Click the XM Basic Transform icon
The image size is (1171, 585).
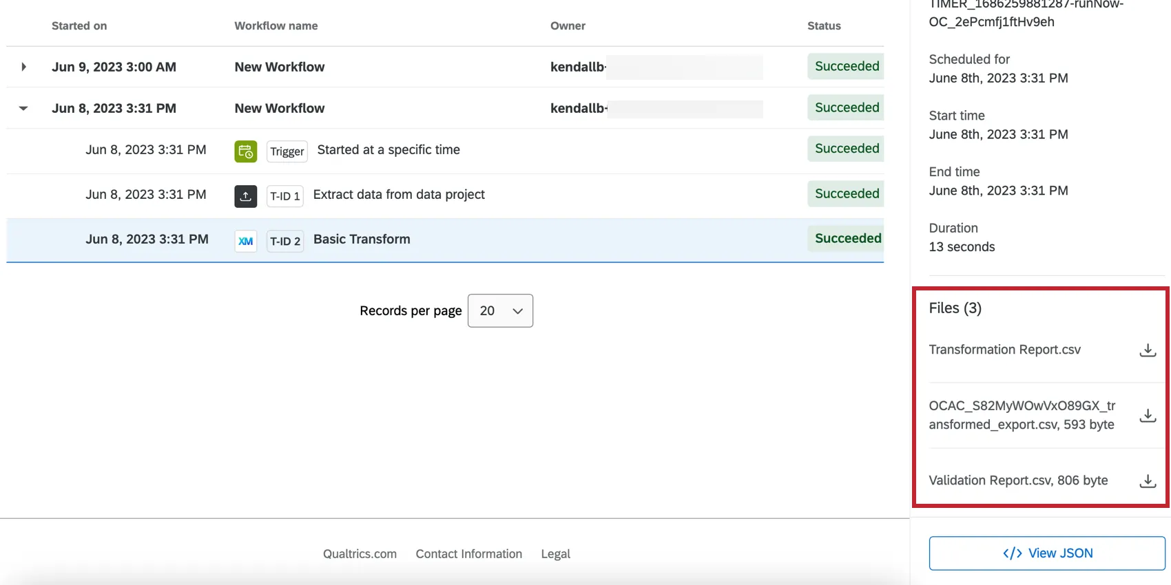(x=245, y=241)
